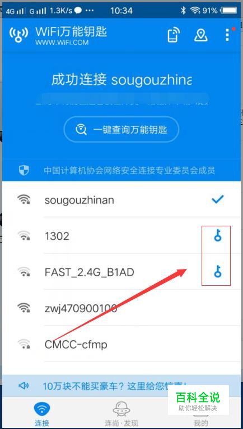Open the 10万块不能买豪车 ad link
243x429 pixels.
pyautogui.click(x=115, y=386)
